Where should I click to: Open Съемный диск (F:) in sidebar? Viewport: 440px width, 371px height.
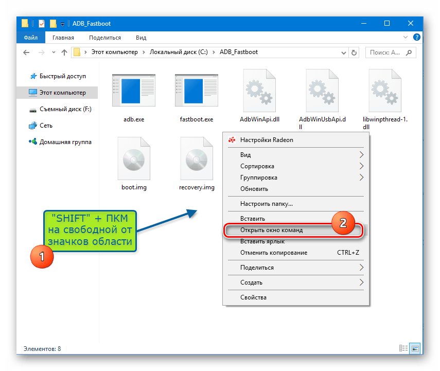(x=60, y=109)
